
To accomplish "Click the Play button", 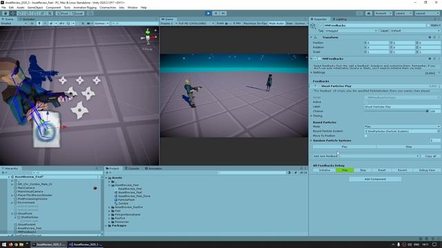I will tap(209, 13).
